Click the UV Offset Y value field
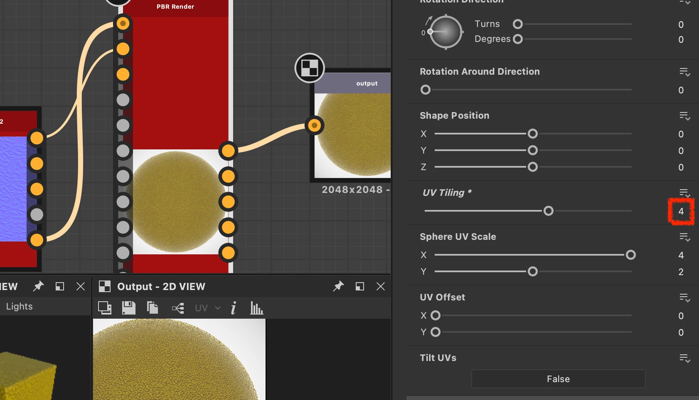The height and width of the screenshot is (400, 699). (681, 332)
